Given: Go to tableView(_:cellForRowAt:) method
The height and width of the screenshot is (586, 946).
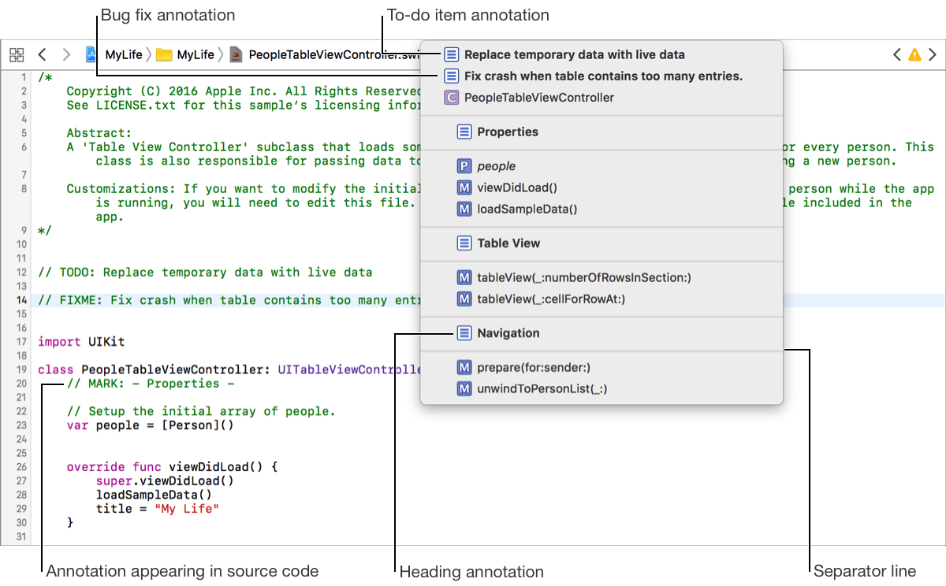Looking at the screenshot, I should coord(551,299).
